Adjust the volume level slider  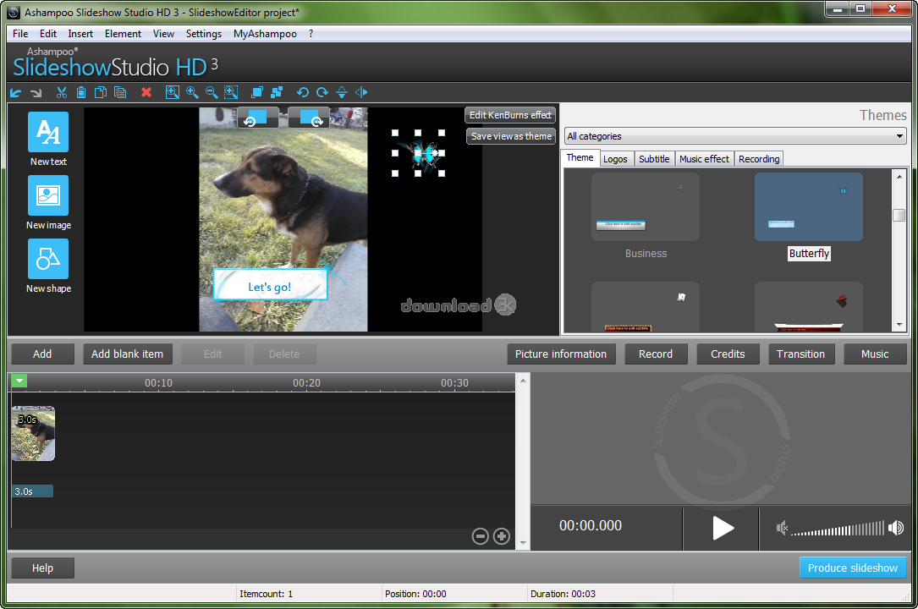(x=838, y=529)
